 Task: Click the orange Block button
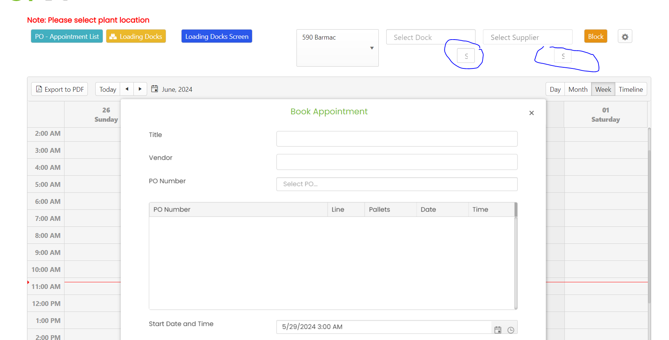pos(596,36)
